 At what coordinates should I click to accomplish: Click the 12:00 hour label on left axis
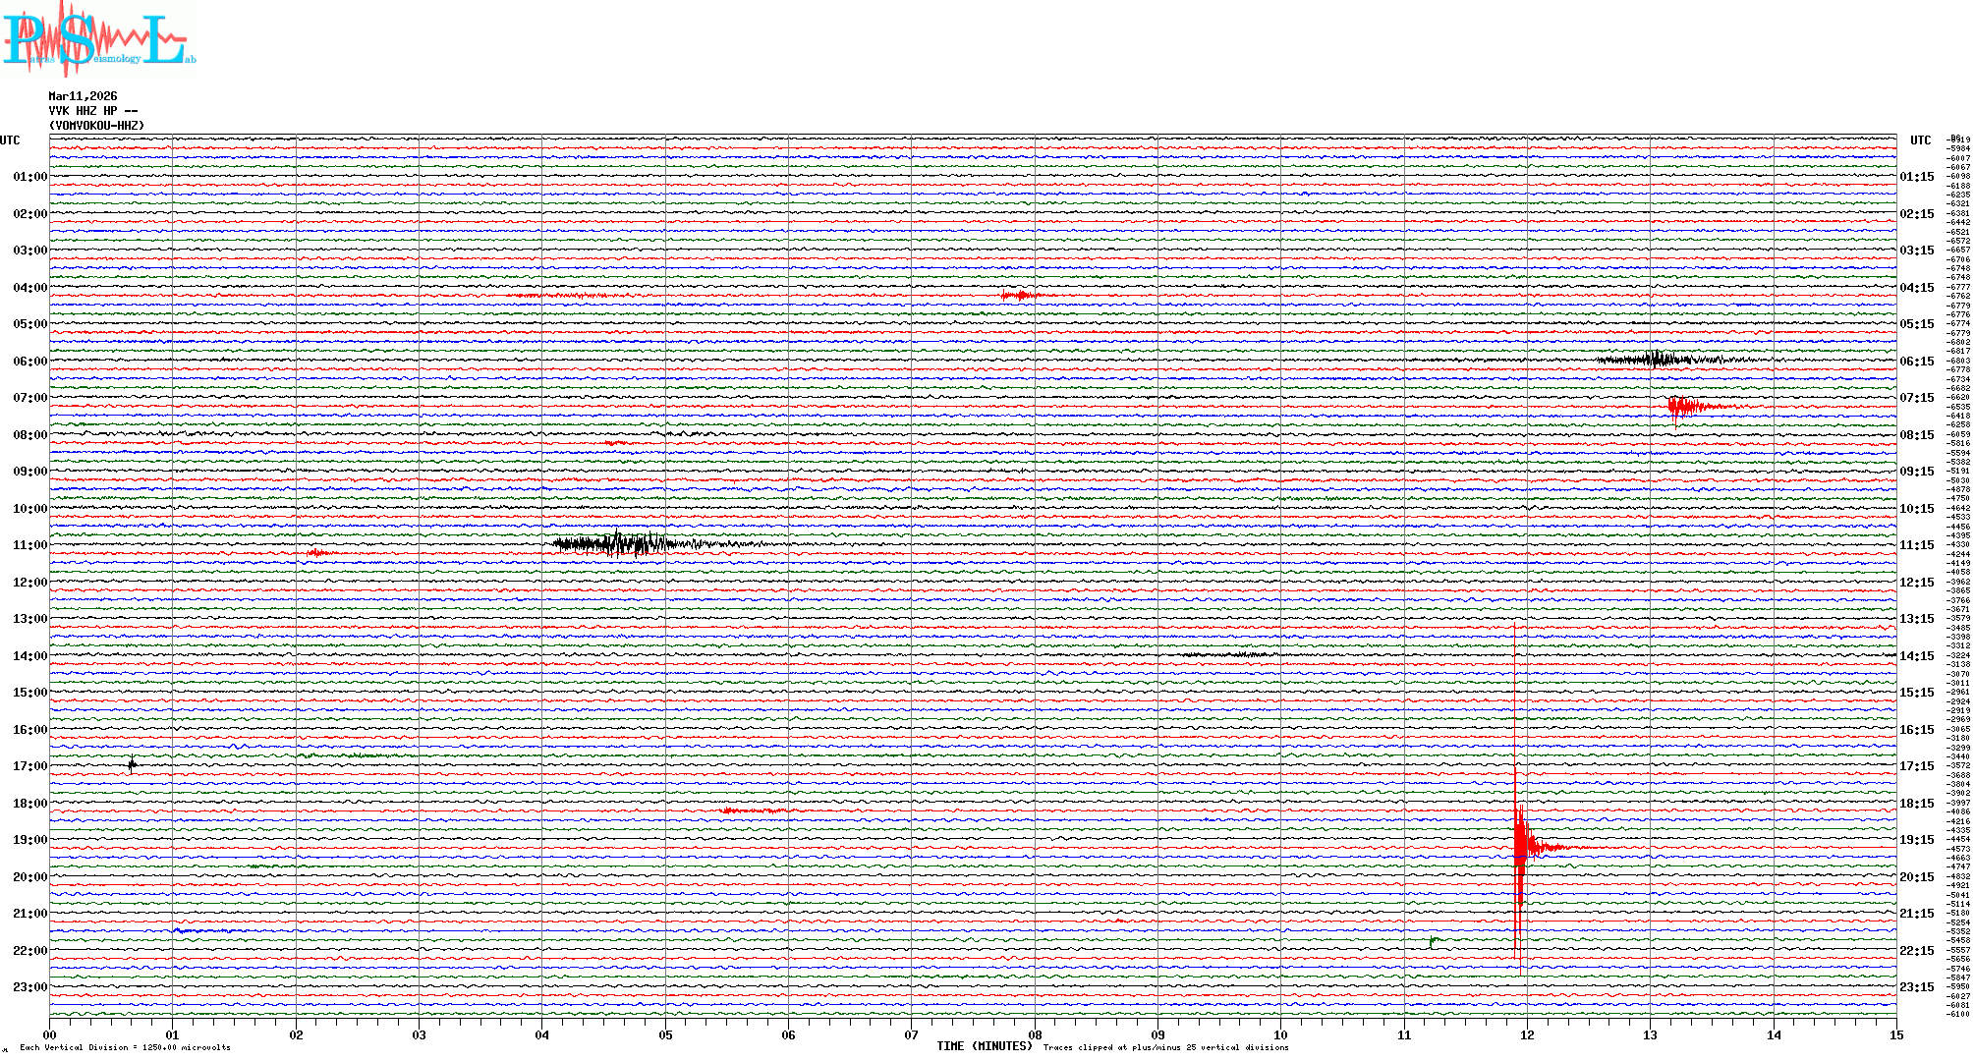pos(29,583)
